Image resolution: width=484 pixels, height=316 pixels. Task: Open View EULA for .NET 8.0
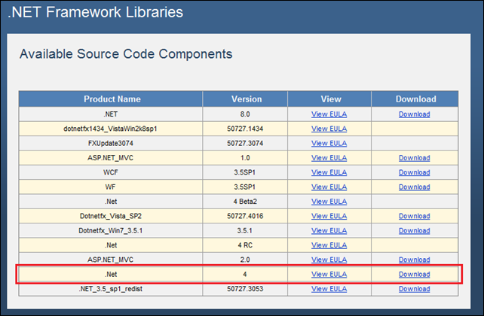click(329, 114)
